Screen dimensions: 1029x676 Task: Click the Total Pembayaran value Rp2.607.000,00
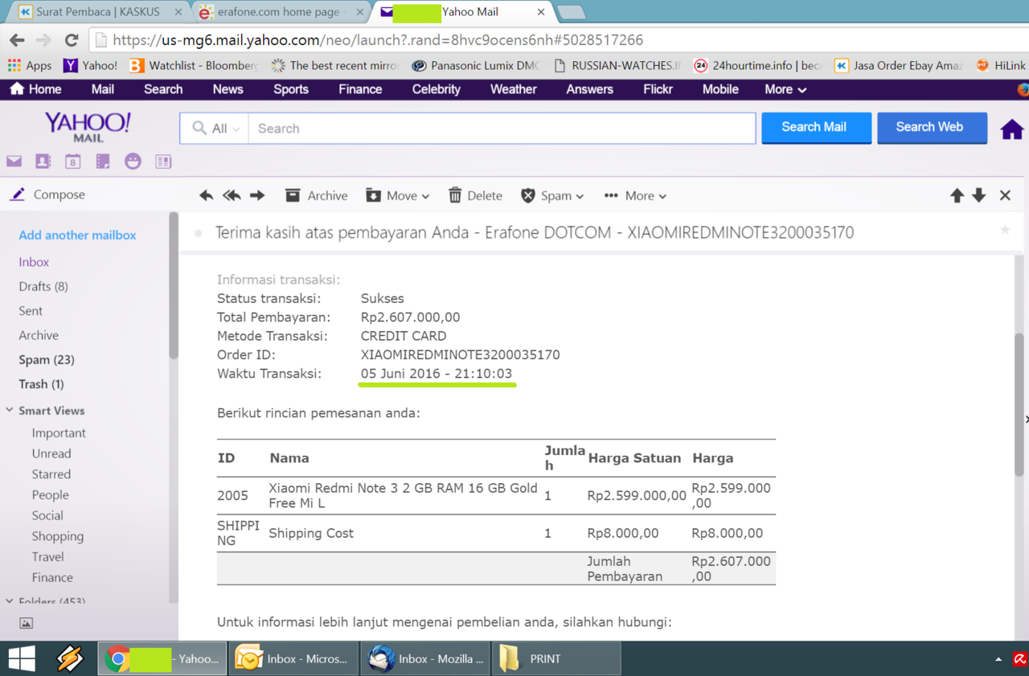410,318
